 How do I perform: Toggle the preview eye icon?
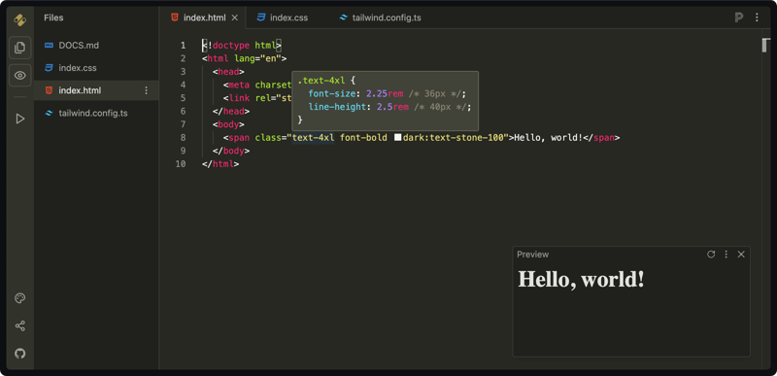tap(19, 76)
